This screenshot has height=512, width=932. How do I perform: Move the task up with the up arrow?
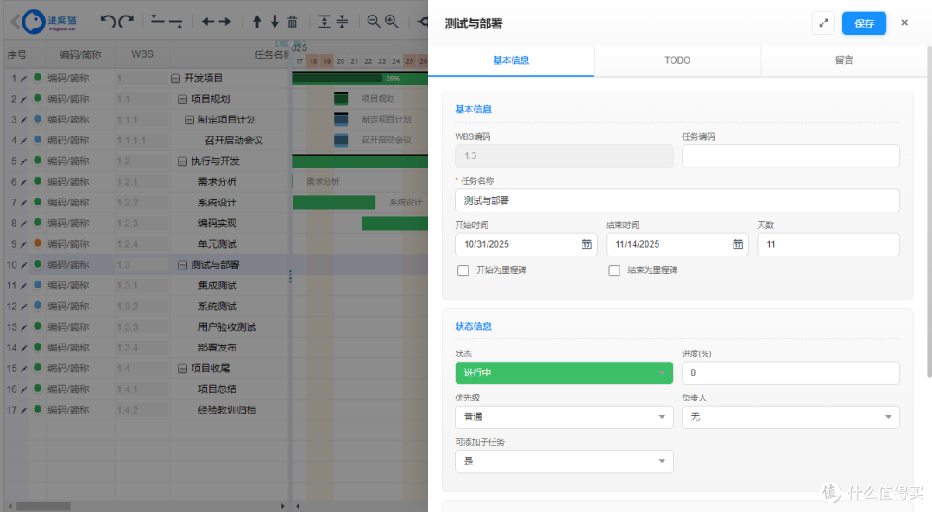(257, 22)
